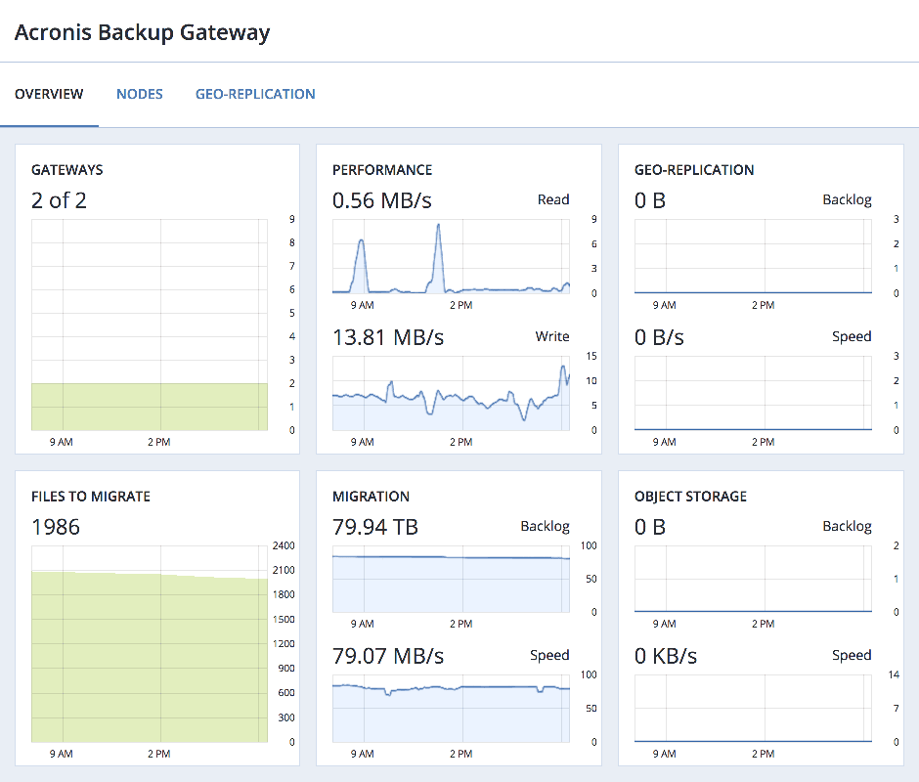The height and width of the screenshot is (782, 919).
Task: Switch to the NODES tab
Action: (x=139, y=94)
